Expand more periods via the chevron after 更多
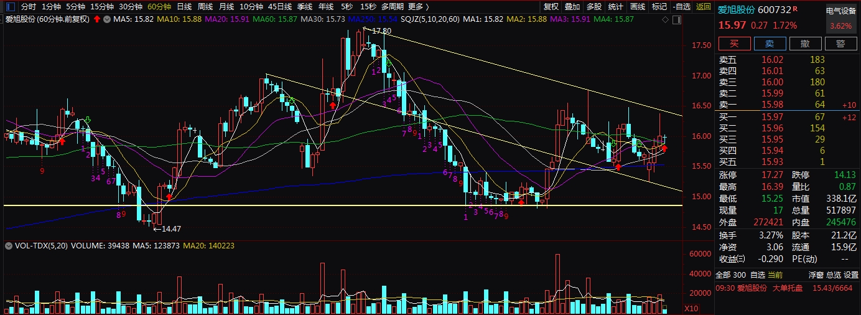Image resolution: width=861 pixels, height=315 pixels. (x=427, y=7)
